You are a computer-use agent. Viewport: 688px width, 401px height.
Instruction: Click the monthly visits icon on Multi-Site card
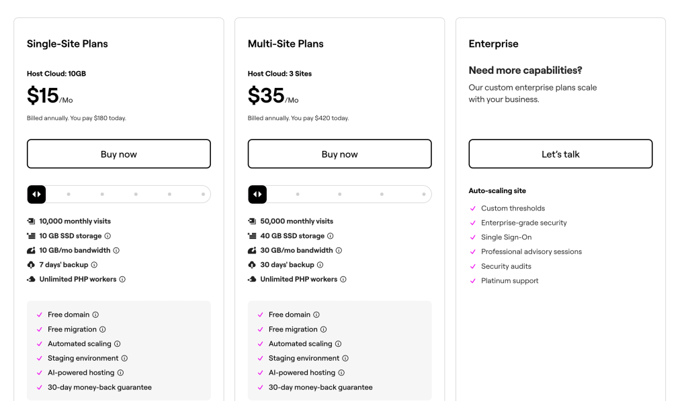click(x=251, y=221)
